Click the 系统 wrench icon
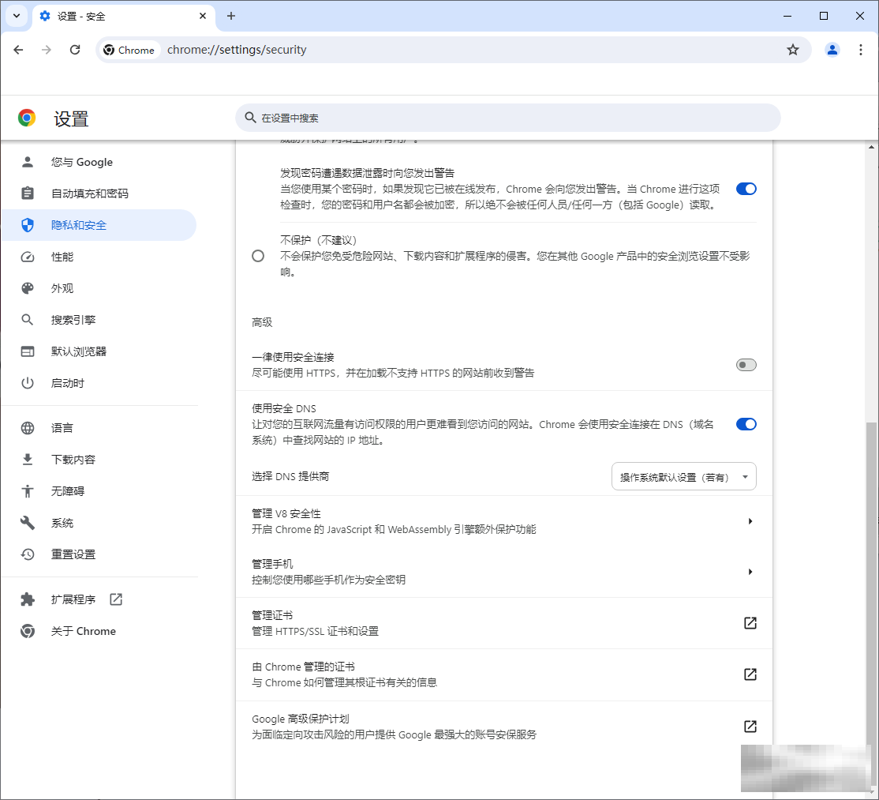This screenshot has height=800, width=879. 28,523
